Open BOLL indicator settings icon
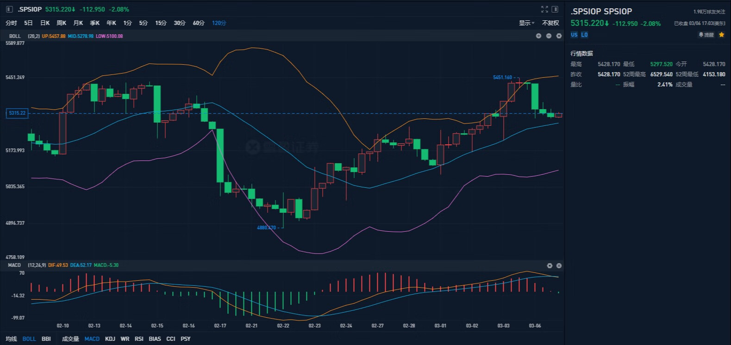Viewport: 731px width, 345px height. 559,36
